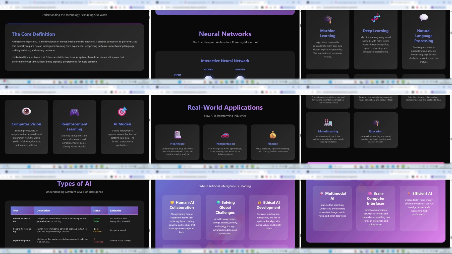Click the 'Finance' card title

(273, 144)
